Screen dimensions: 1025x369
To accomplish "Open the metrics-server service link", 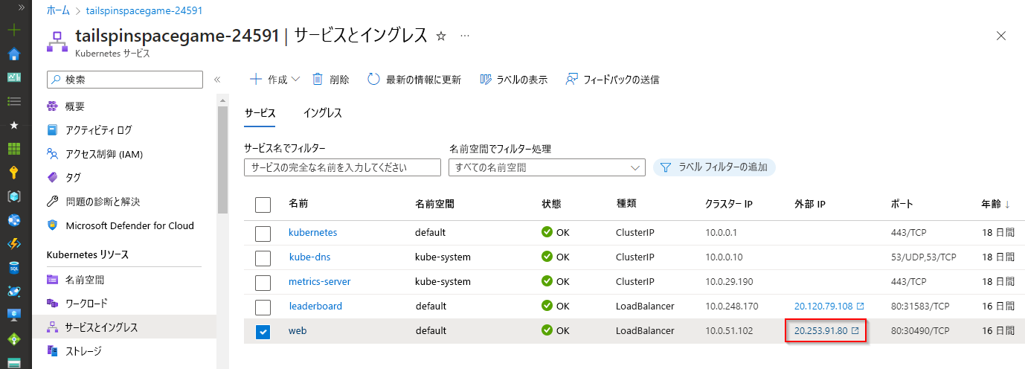I will tap(319, 282).
